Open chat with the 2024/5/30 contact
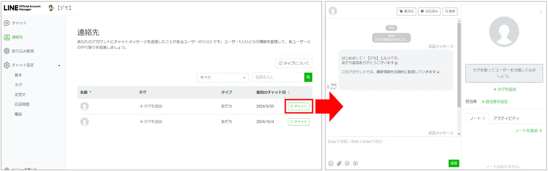The height and width of the screenshot is (171, 548). tap(299, 106)
